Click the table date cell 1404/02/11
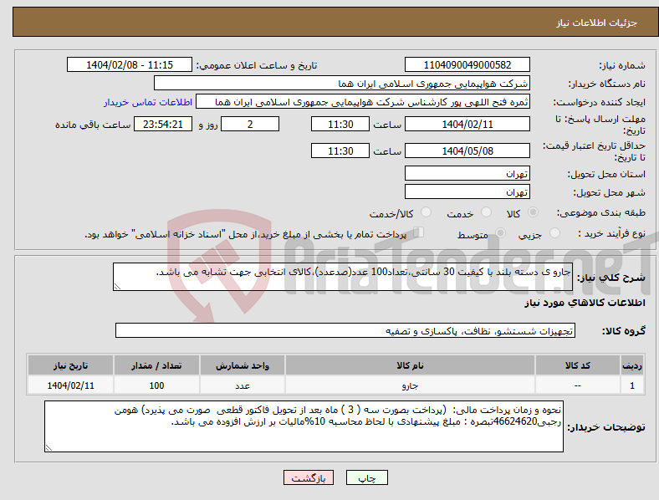The width and height of the screenshot is (659, 500). pyautogui.click(x=70, y=385)
